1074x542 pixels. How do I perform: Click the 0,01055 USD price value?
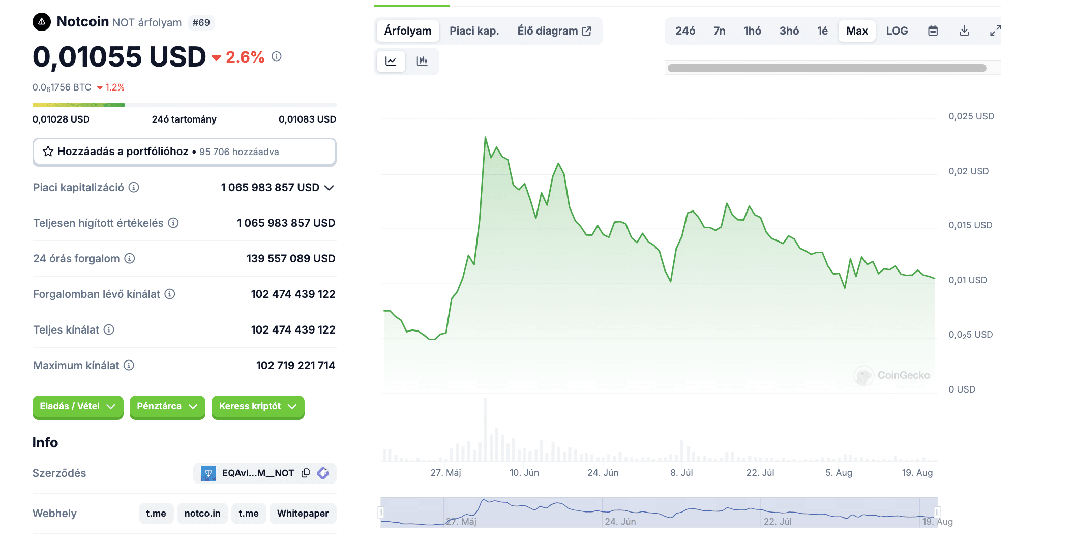point(120,56)
